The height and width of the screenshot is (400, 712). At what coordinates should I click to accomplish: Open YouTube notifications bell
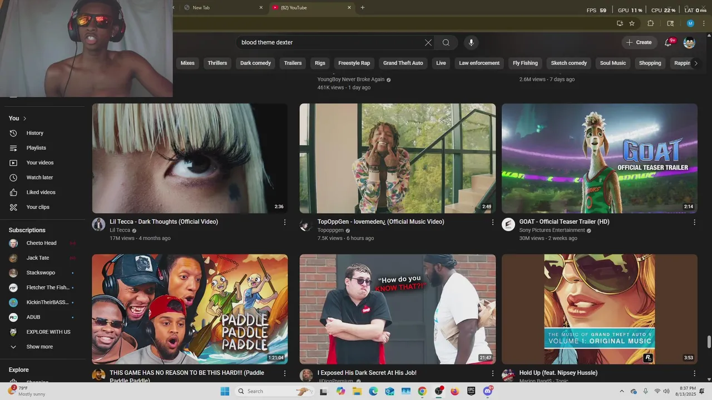click(669, 42)
